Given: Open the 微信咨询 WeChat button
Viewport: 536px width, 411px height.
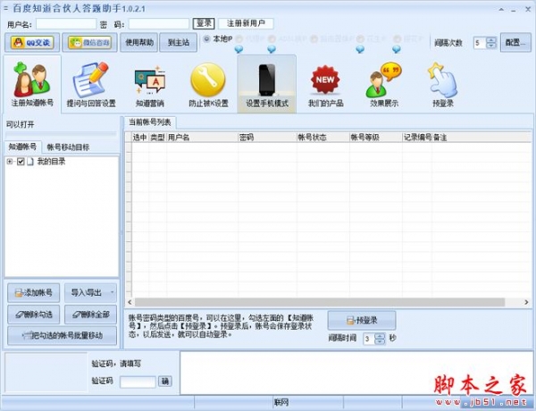Looking at the screenshot, I should pos(89,42).
